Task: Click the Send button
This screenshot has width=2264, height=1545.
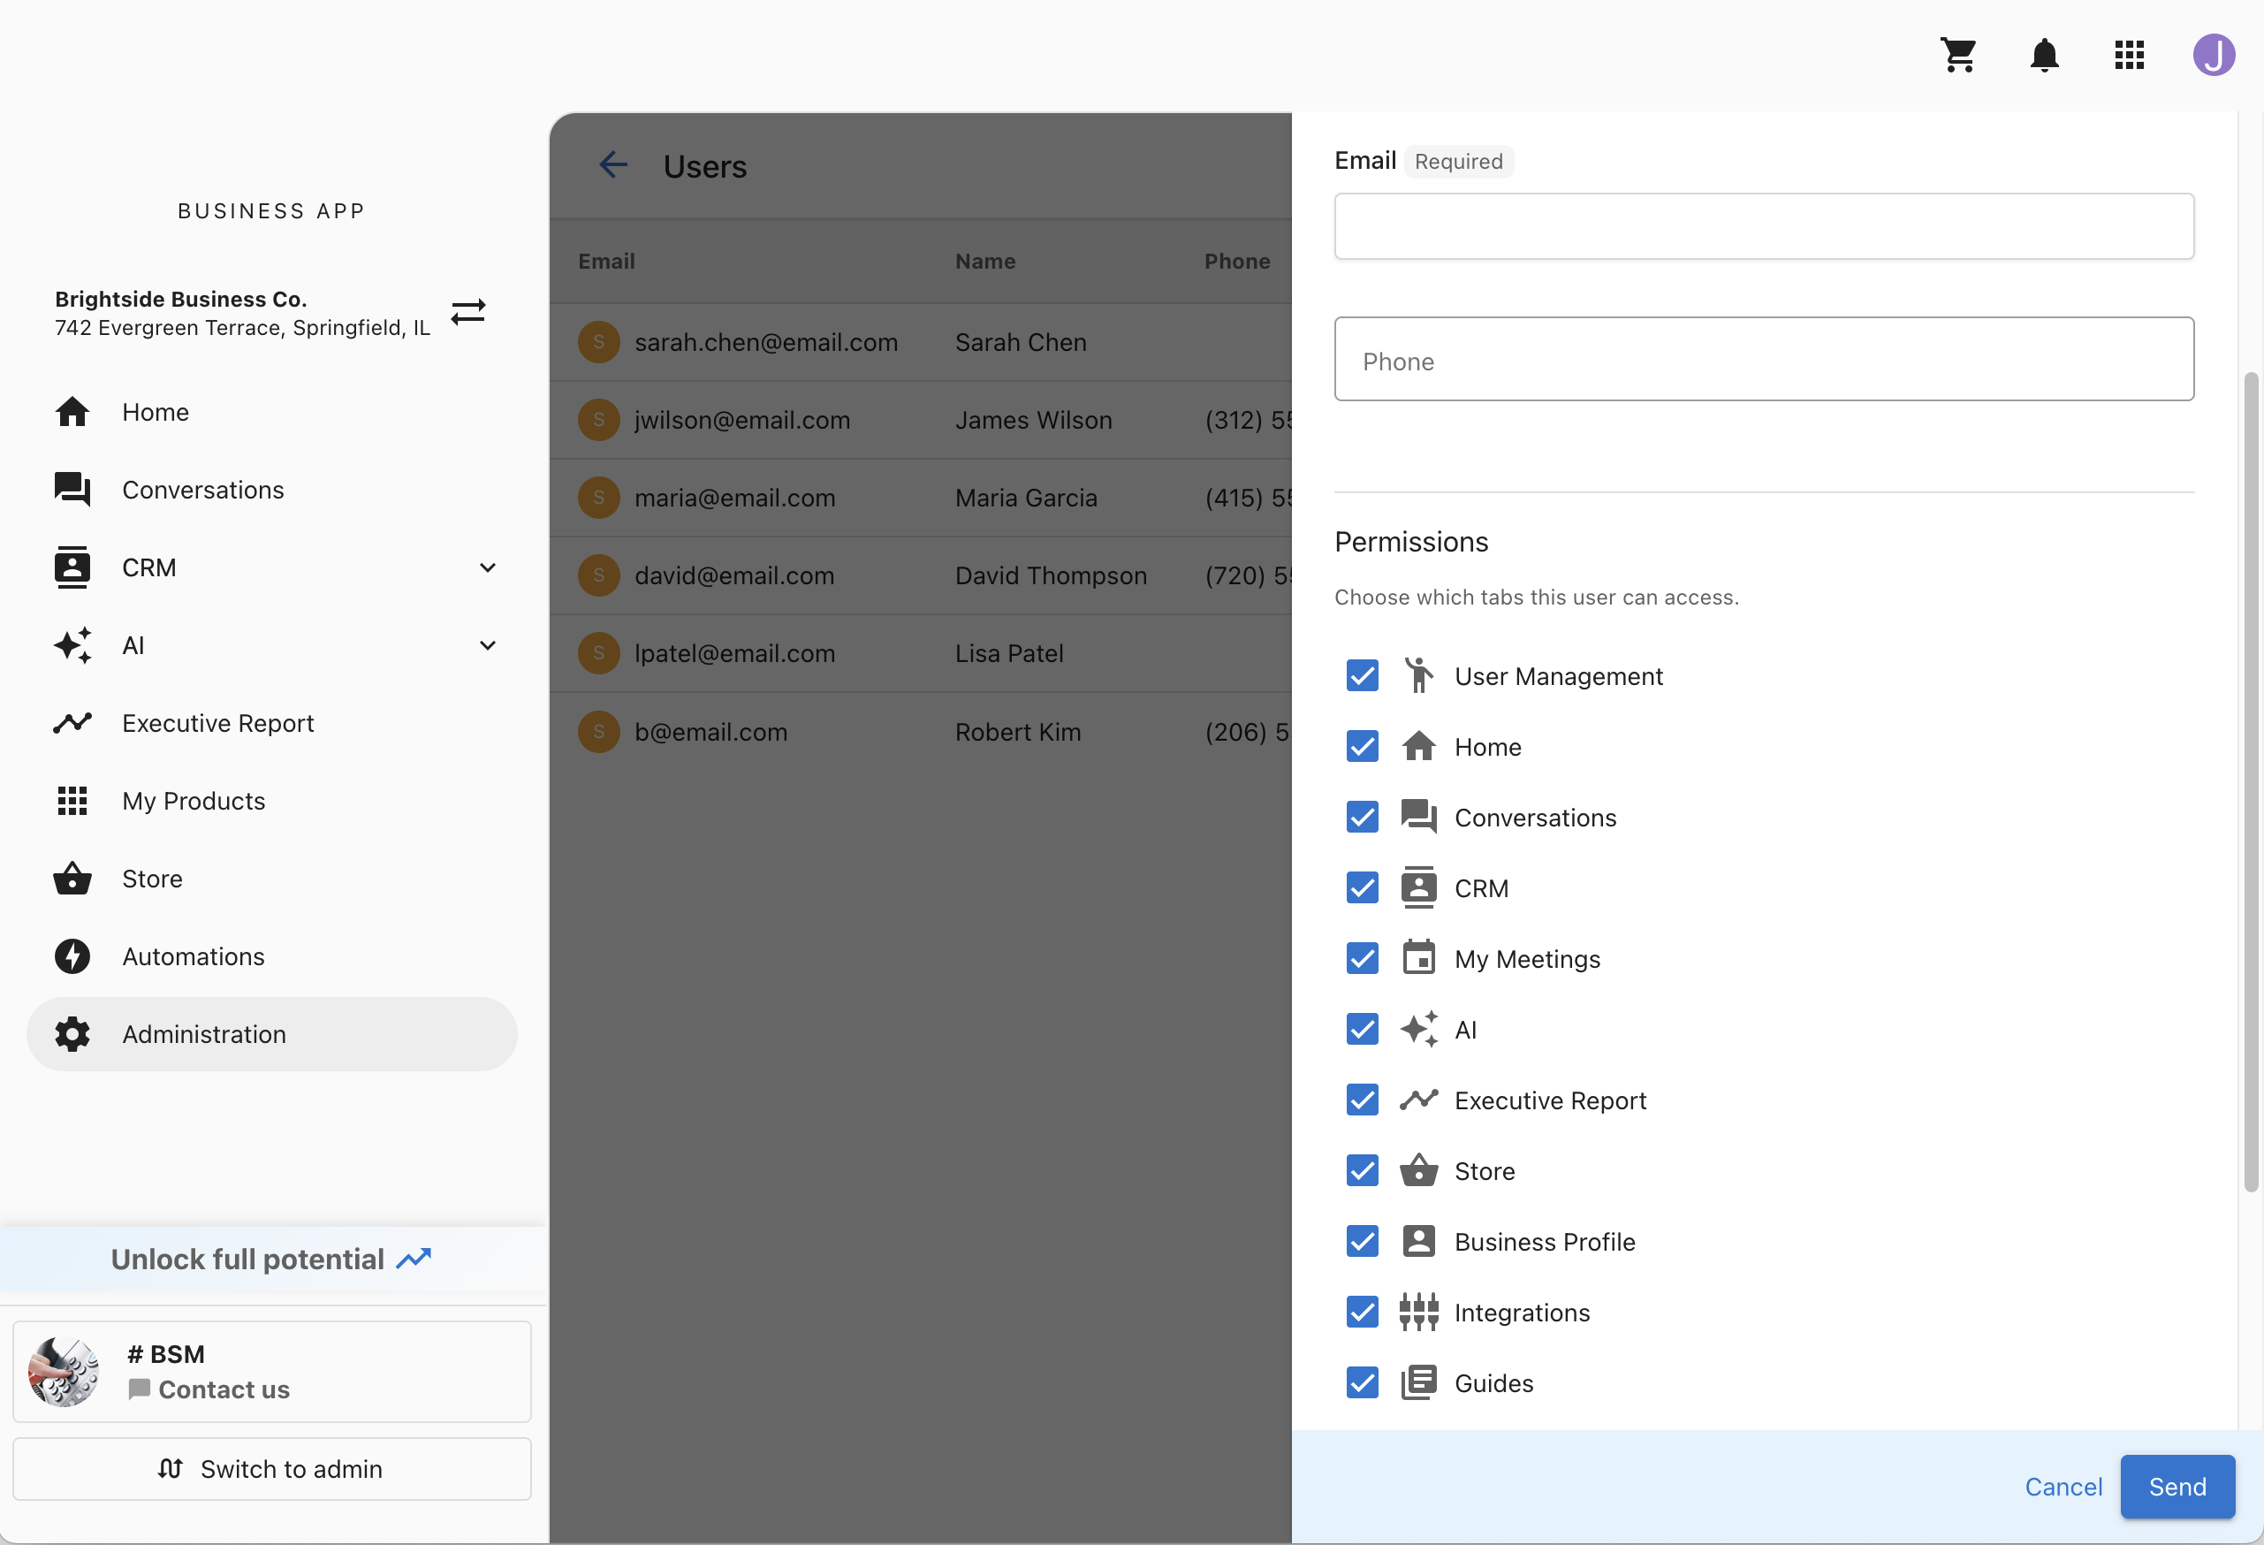Action: [2177, 1487]
